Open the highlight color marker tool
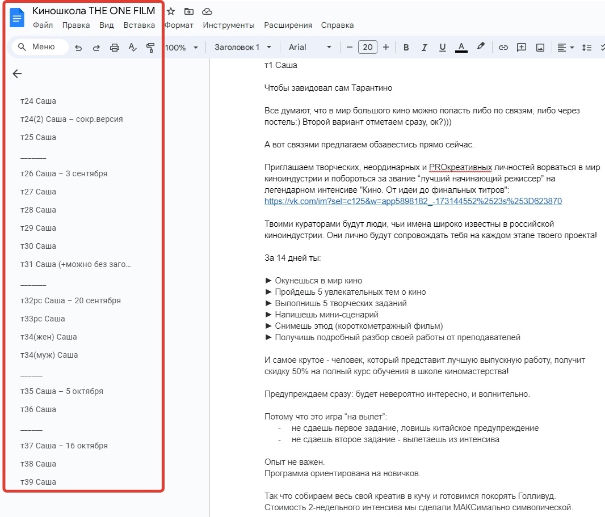Viewport: 605px width, 517px height. click(x=480, y=46)
